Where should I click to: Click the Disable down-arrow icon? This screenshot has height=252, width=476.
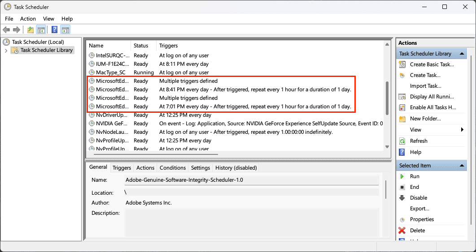click(402, 198)
